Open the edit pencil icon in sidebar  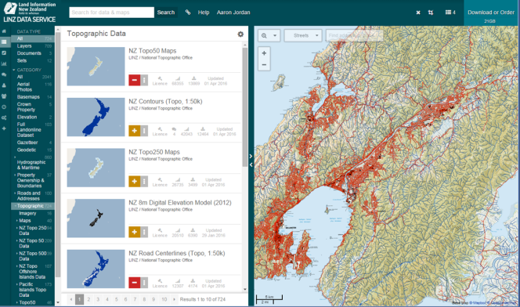click(x=4, y=52)
